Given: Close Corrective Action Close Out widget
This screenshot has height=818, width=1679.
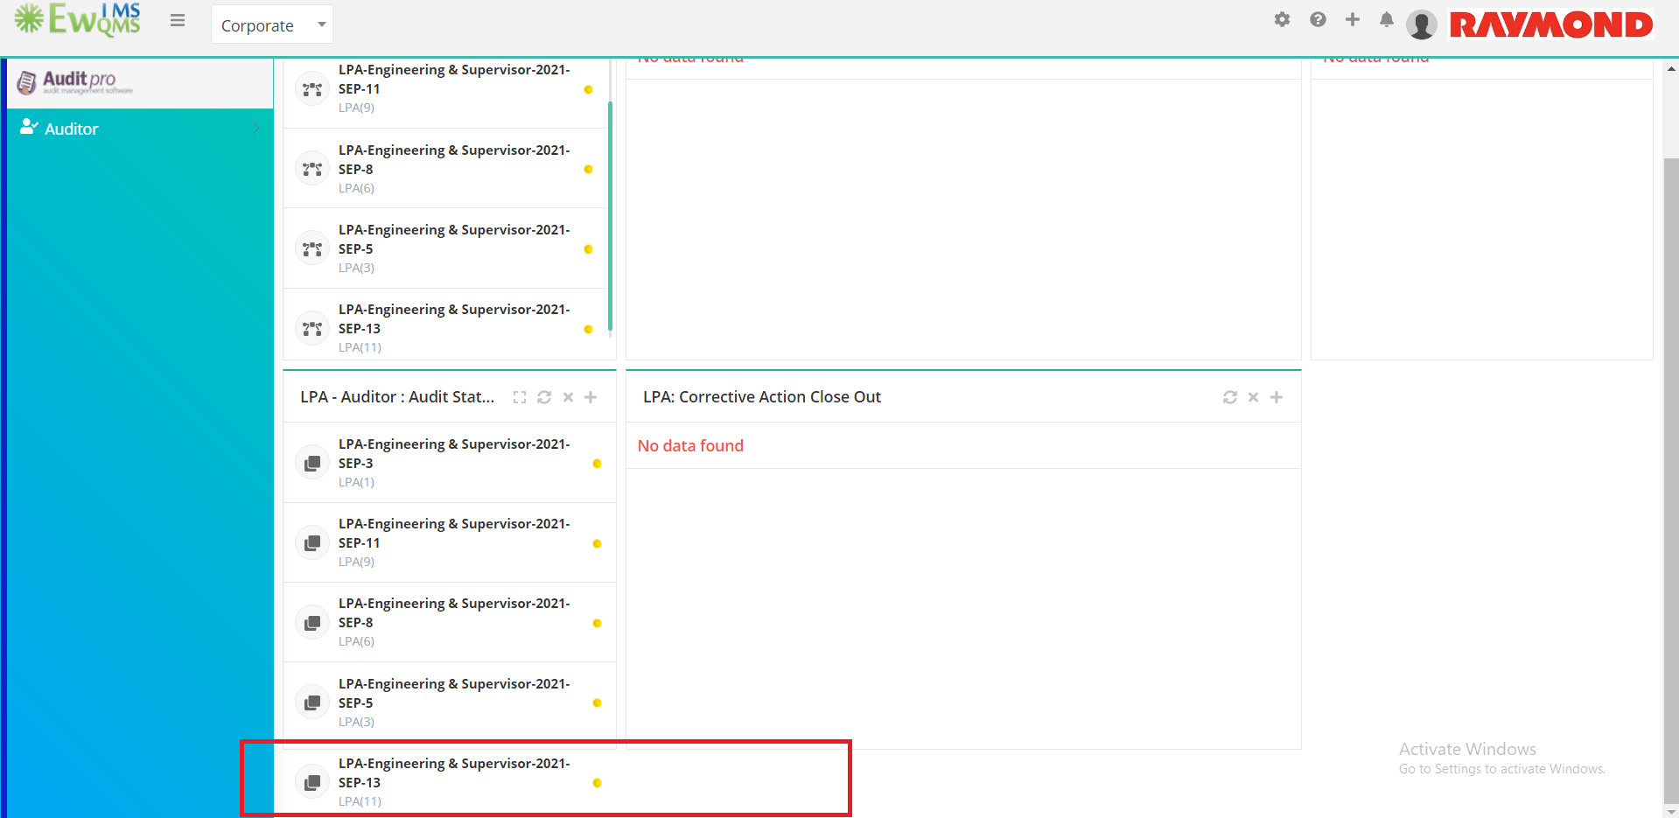Looking at the screenshot, I should [x=1253, y=397].
